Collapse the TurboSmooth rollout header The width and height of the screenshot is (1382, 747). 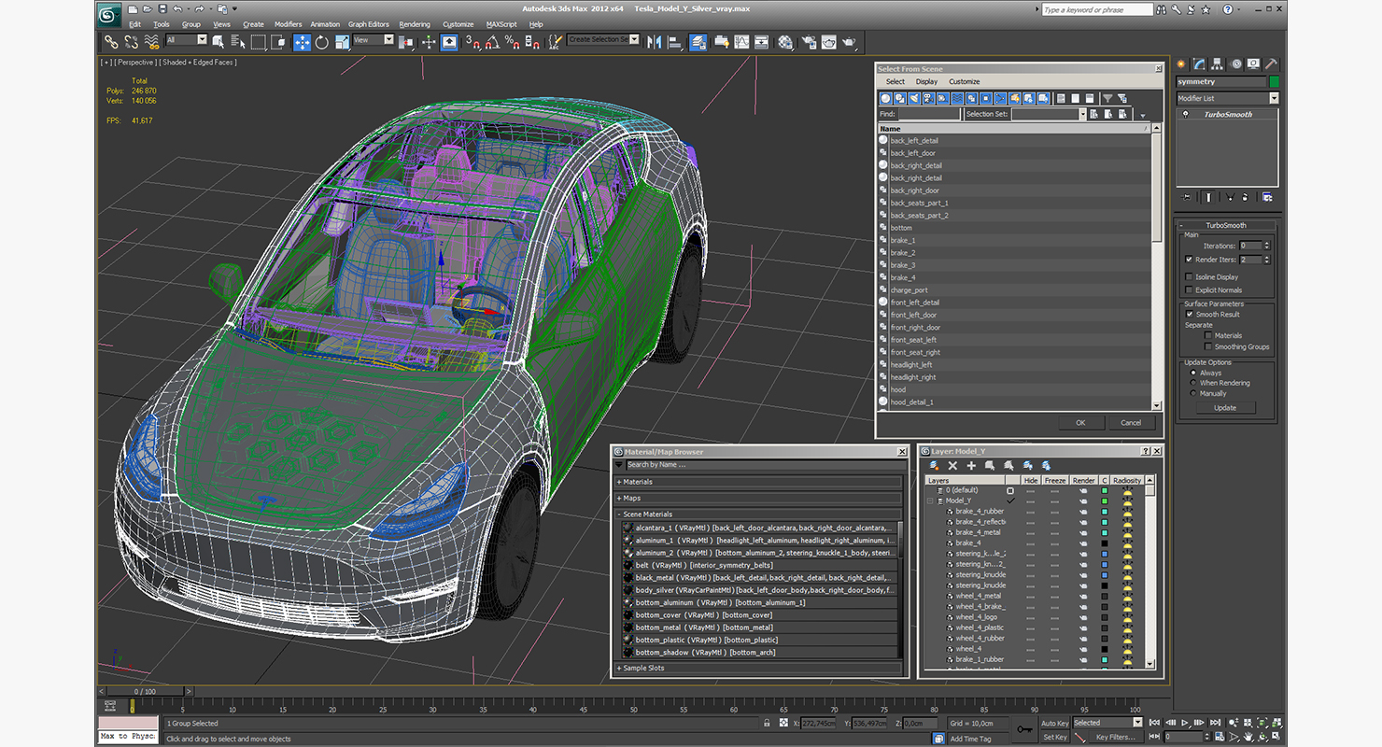1227,225
